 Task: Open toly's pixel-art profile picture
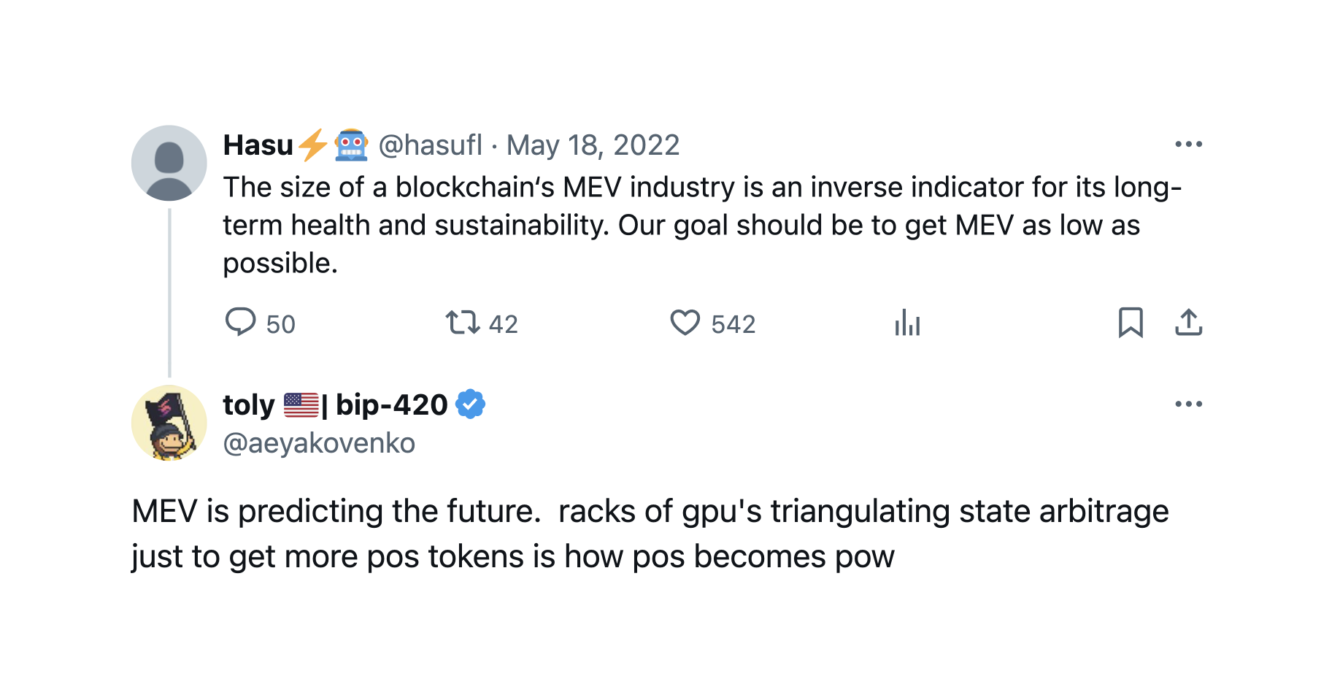169,423
